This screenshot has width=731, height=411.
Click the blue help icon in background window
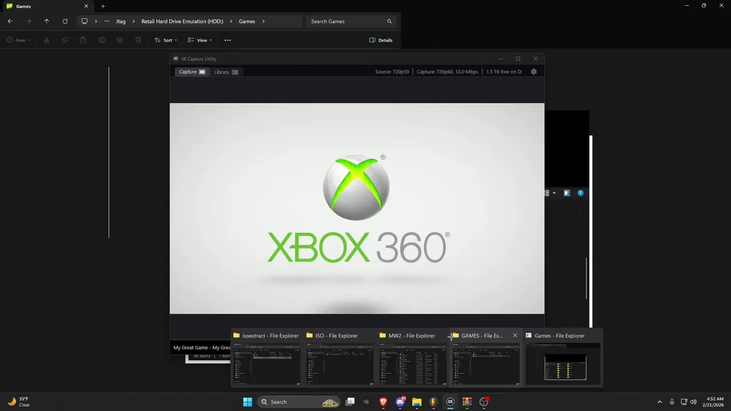point(581,193)
